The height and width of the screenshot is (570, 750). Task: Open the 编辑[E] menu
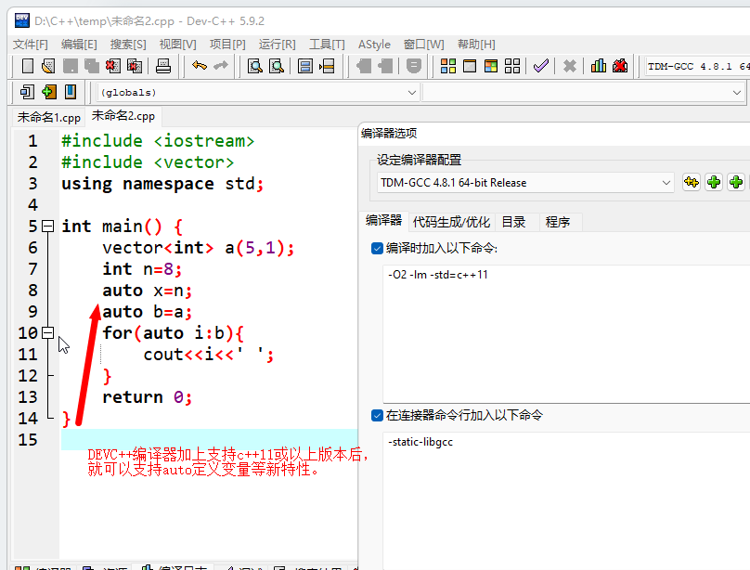click(x=79, y=45)
